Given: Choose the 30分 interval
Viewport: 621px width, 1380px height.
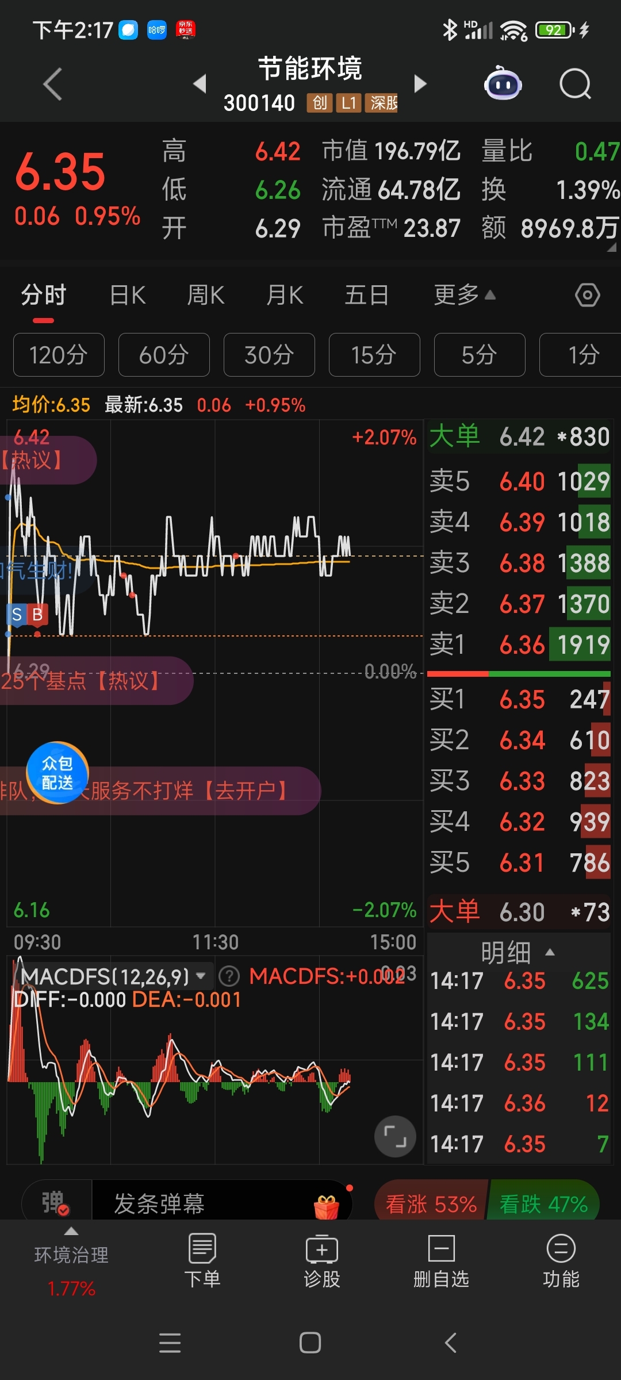Looking at the screenshot, I should (x=269, y=355).
